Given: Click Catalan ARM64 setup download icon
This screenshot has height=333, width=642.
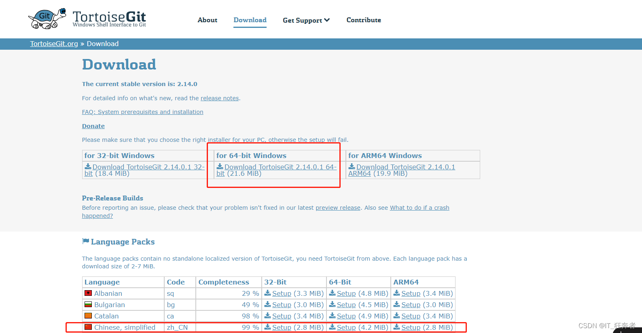Looking at the screenshot, I should pyautogui.click(x=396, y=316).
